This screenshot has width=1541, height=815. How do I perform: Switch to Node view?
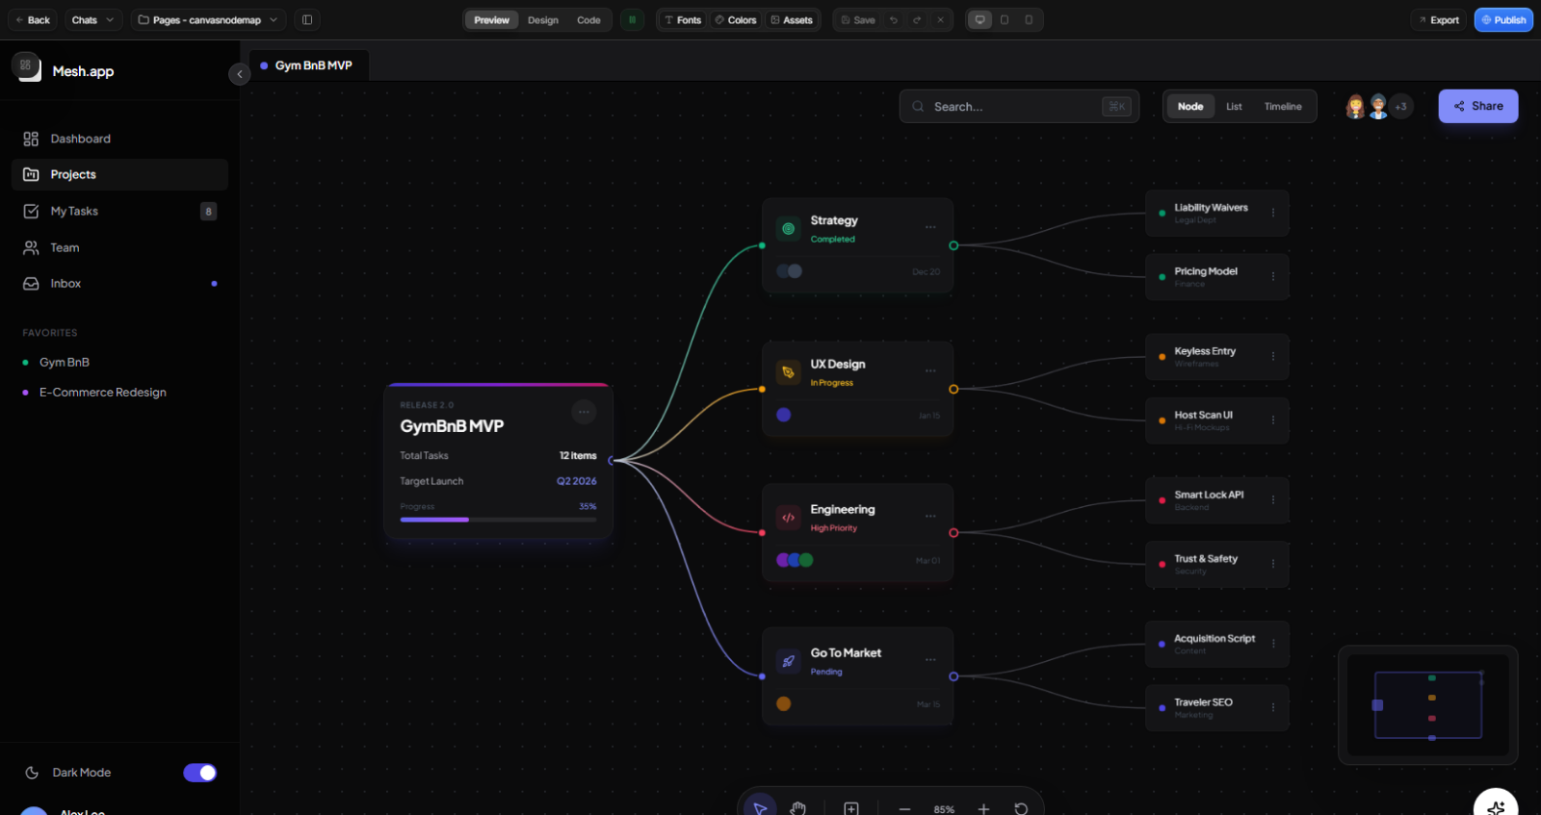pyautogui.click(x=1190, y=107)
